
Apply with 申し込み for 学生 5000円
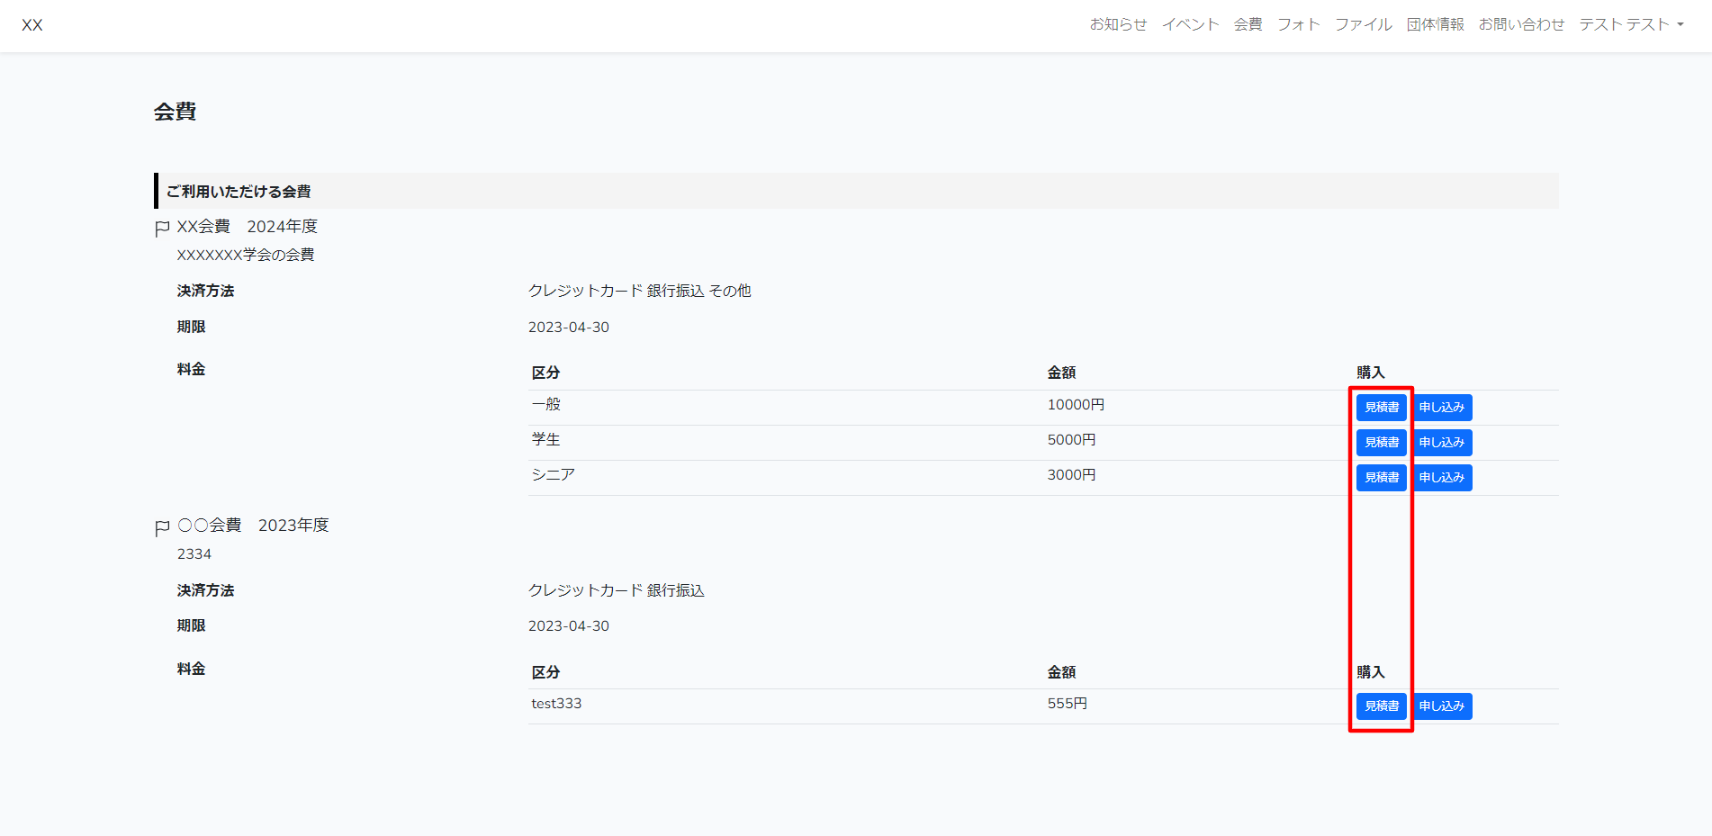click(x=1442, y=443)
